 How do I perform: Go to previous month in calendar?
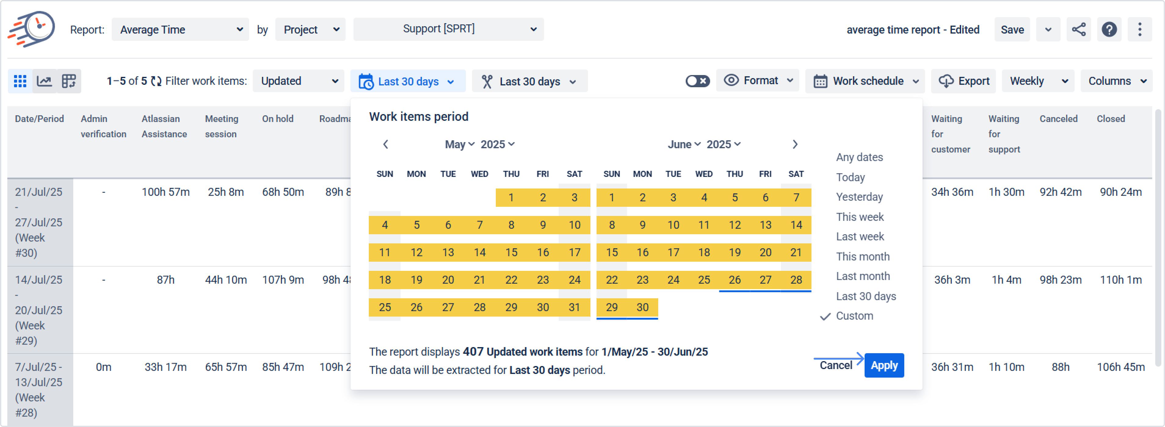point(385,145)
